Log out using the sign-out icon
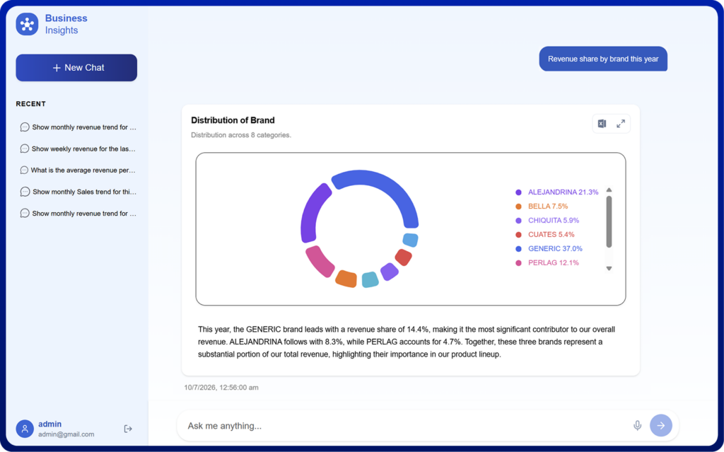This screenshot has width=724, height=452. [x=128, y=429]
